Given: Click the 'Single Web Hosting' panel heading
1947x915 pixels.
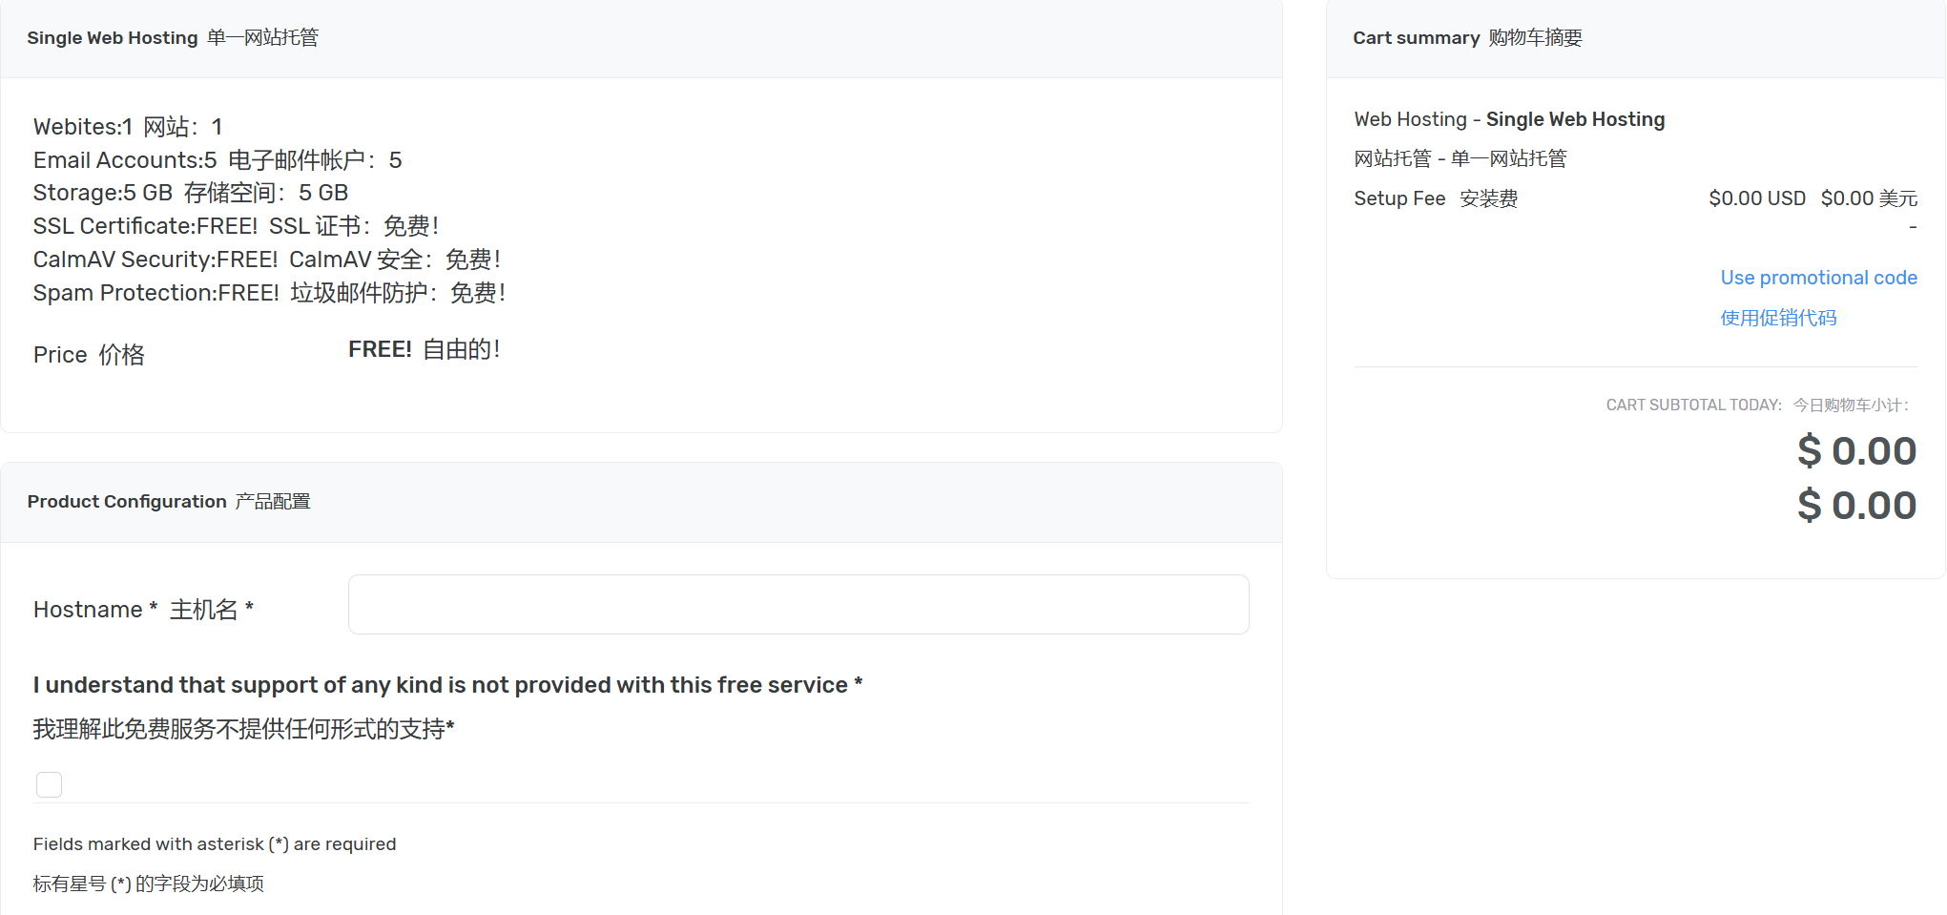Looking at the screenshot, I should click(113, 38).
